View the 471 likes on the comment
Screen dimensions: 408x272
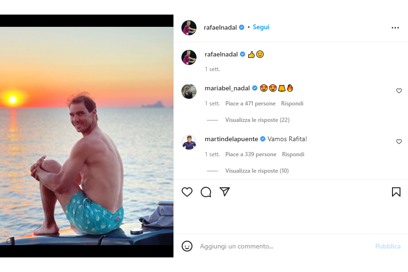pos(250,104)
